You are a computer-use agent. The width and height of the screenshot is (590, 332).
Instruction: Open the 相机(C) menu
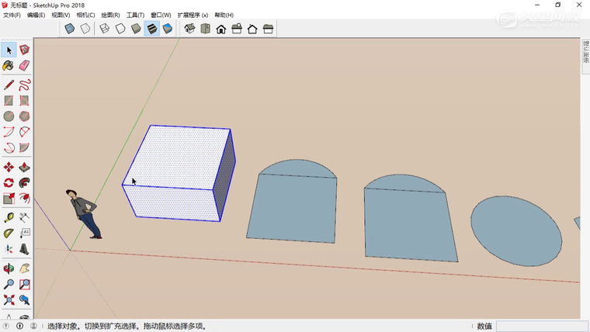click(x=85, y=15)
